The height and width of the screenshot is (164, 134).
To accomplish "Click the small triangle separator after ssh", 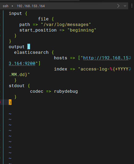I will pyautogui.click(x=12, y=6).
